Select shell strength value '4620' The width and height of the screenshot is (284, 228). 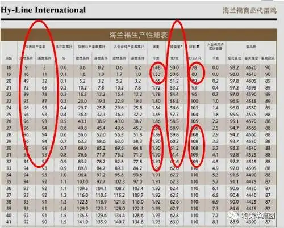pos(251,67)
